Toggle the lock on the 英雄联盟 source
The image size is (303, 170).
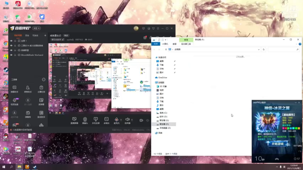coord(15,50)
